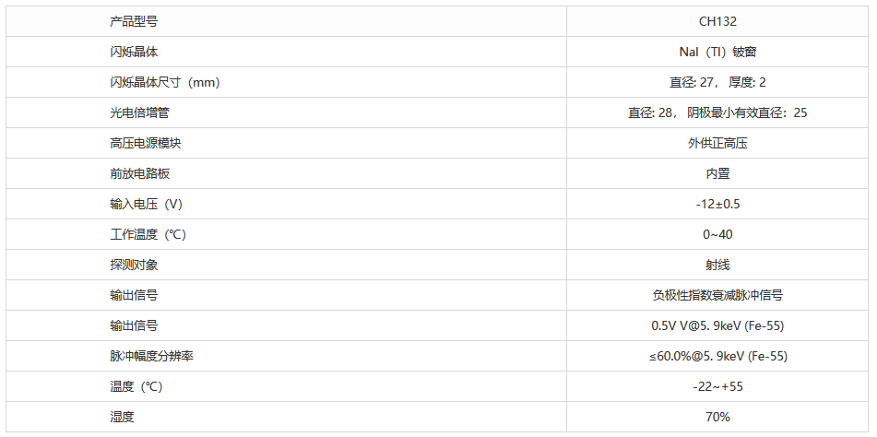Select the NaI（TI）铍窗 value cell

[x=717, y=52]
